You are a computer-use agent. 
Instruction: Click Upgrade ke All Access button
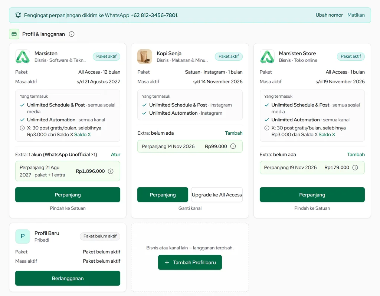point(217,195)
